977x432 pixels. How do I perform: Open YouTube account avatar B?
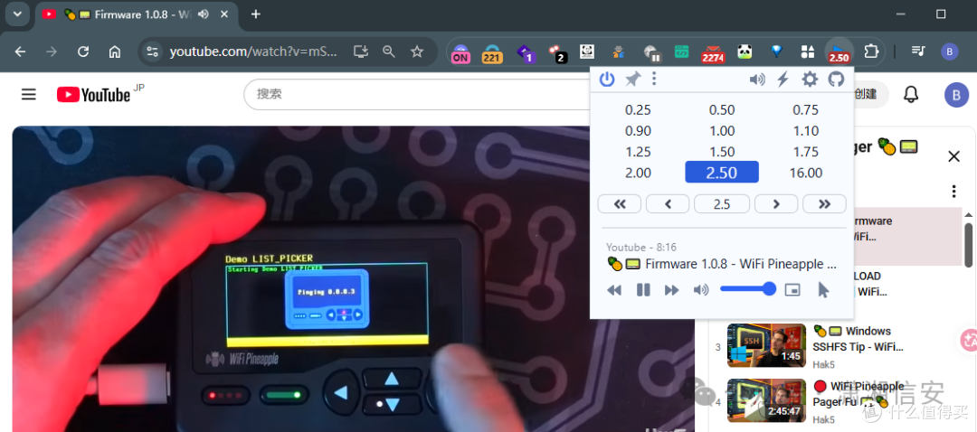(956, 95)
